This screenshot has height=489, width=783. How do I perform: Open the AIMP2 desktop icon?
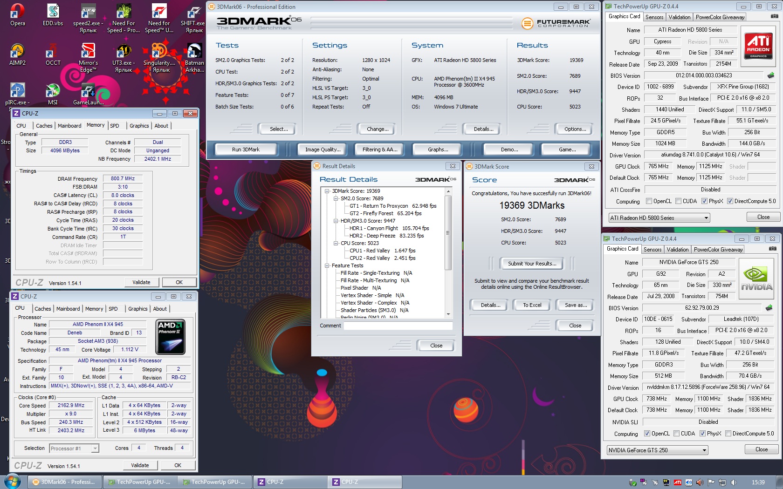tap(18, 54)
